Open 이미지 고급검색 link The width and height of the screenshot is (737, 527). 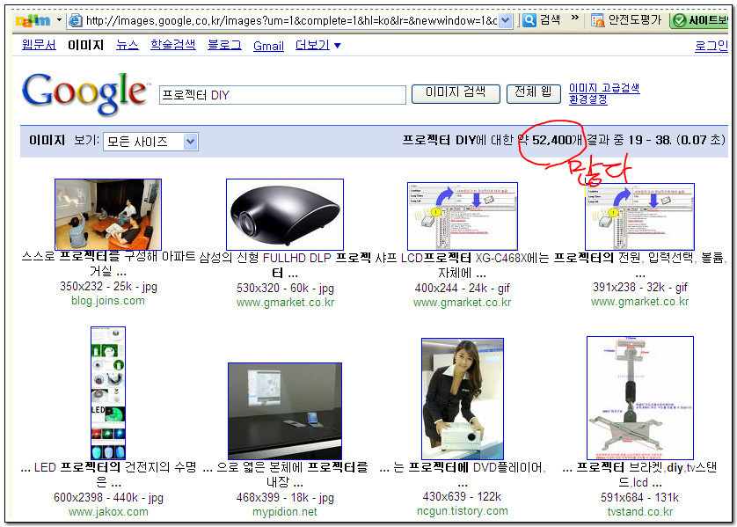(604, 88)
